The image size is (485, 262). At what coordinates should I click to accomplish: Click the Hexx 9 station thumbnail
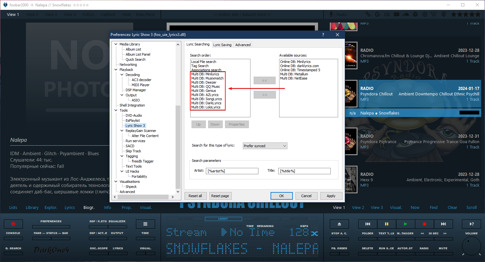tap(351, 180)
